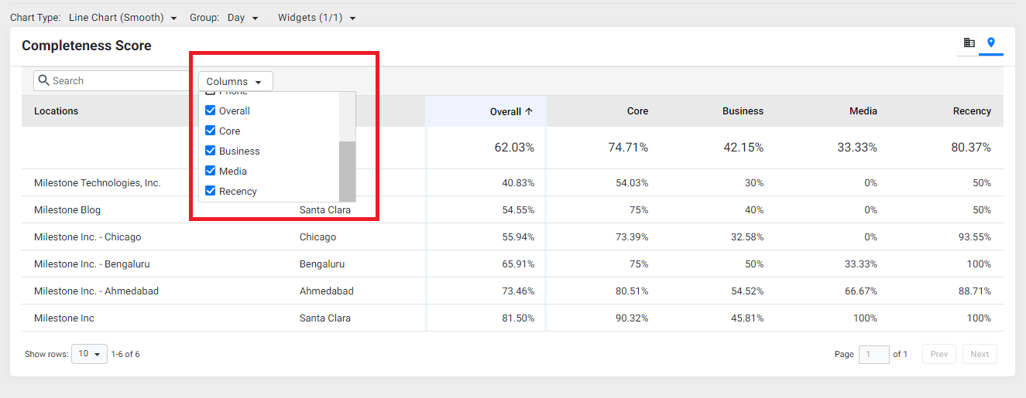Click the Overall column sort arrow
Viewport: 1026px width, 398px height.
click(529, 111)
